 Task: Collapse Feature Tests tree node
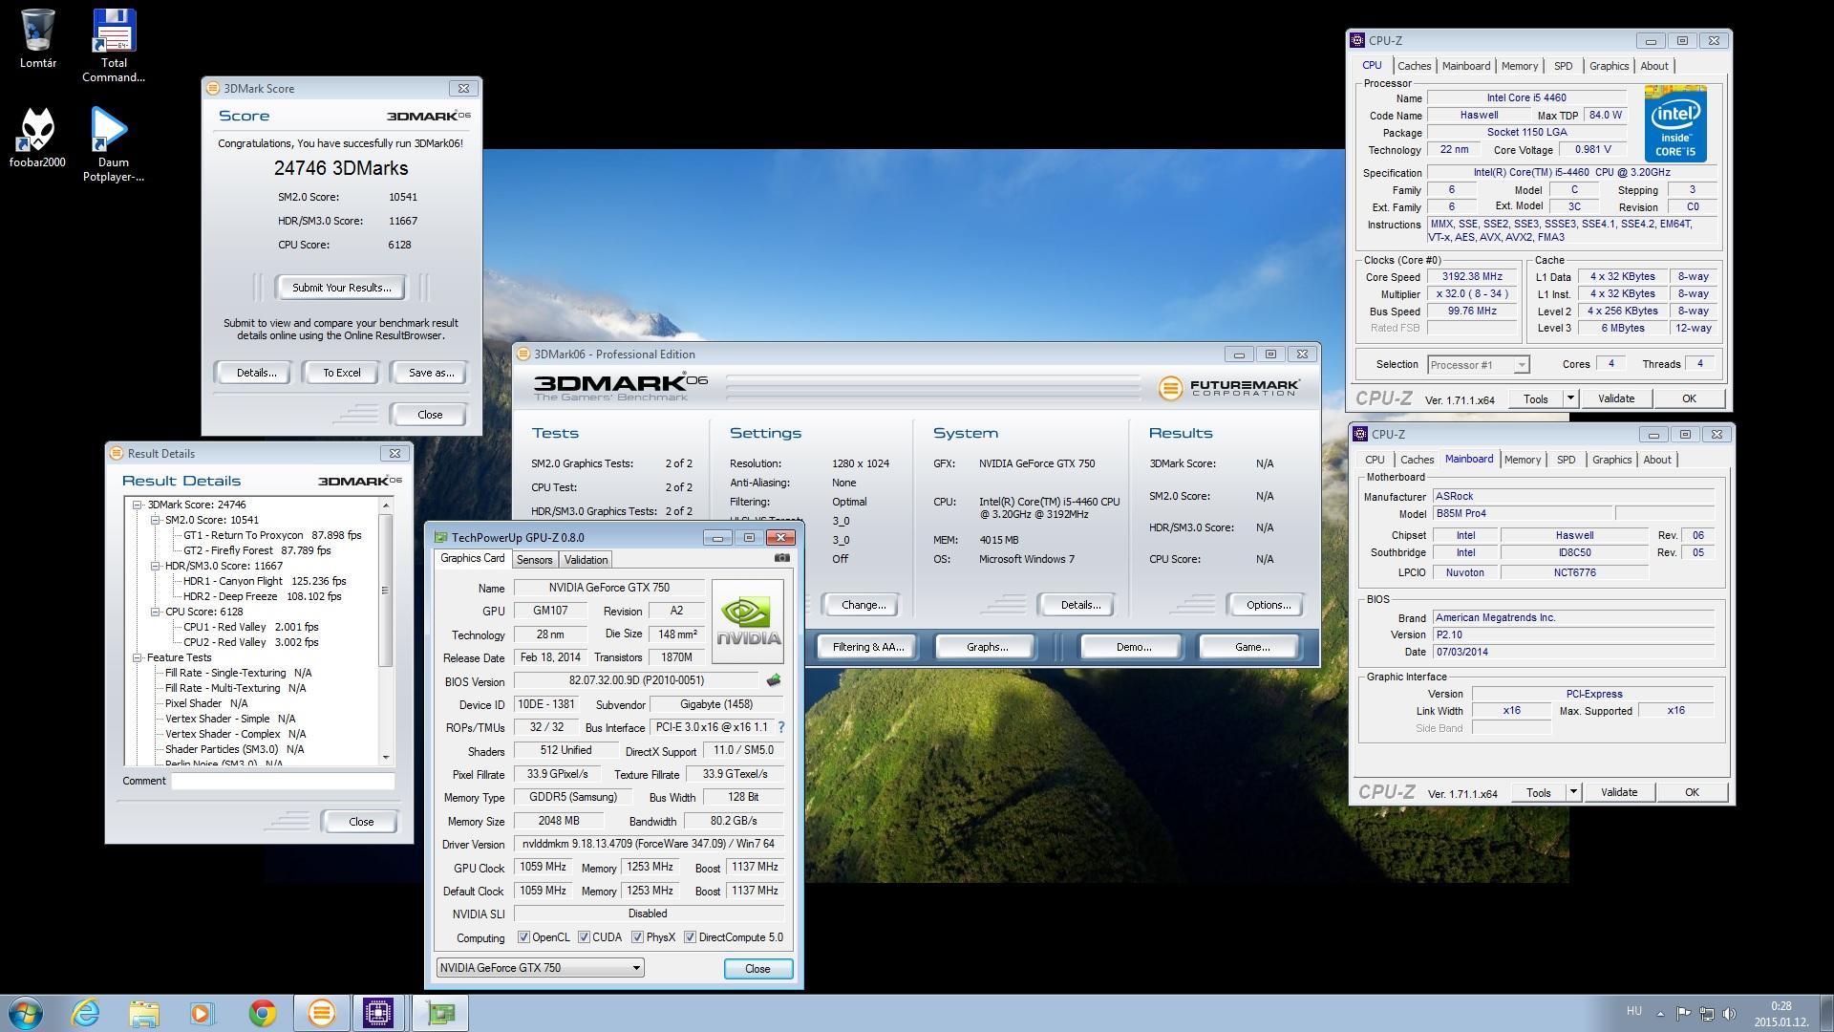tap(138, 657)
